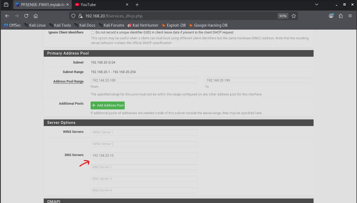Toggle the Ignore Client Identifiers checkbox
Image resolution: width=357 pixels, height=203 pixels.
[93, 32]
